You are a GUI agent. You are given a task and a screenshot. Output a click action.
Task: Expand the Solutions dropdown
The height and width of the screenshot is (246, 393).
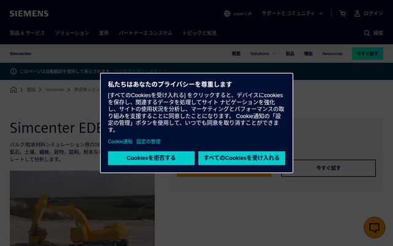263,54
